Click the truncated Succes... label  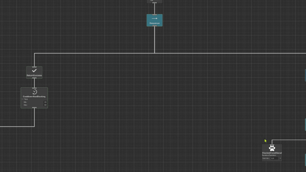[266, 158]
